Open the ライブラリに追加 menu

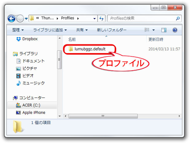50,30
